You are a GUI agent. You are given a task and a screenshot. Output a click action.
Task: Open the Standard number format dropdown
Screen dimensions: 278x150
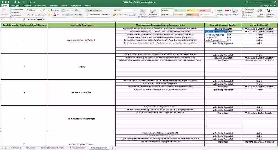[134, 10]
